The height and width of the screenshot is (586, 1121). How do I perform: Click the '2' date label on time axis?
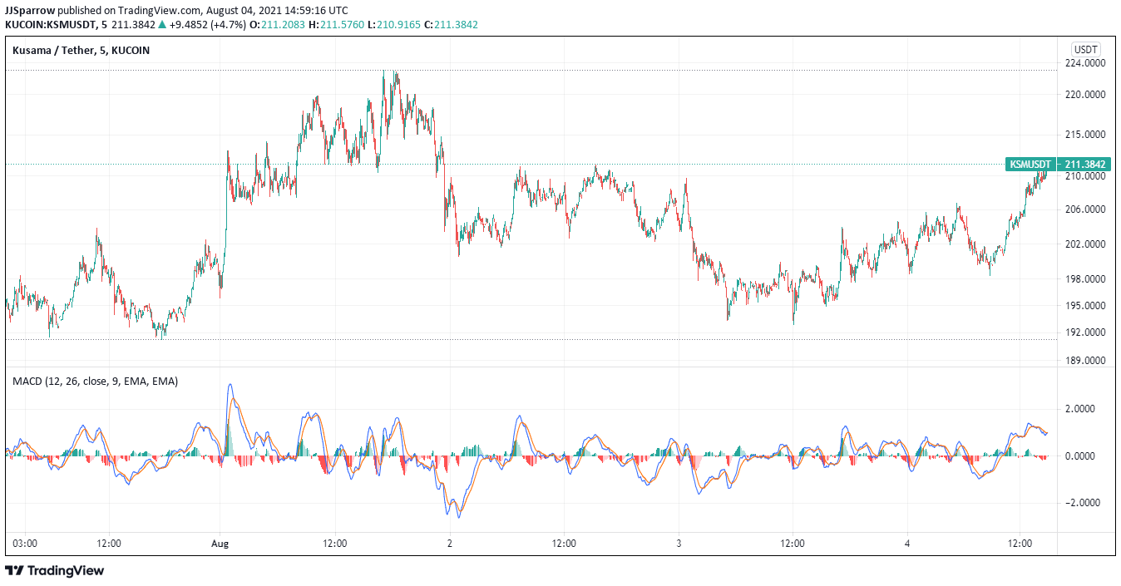coord(450,544)
